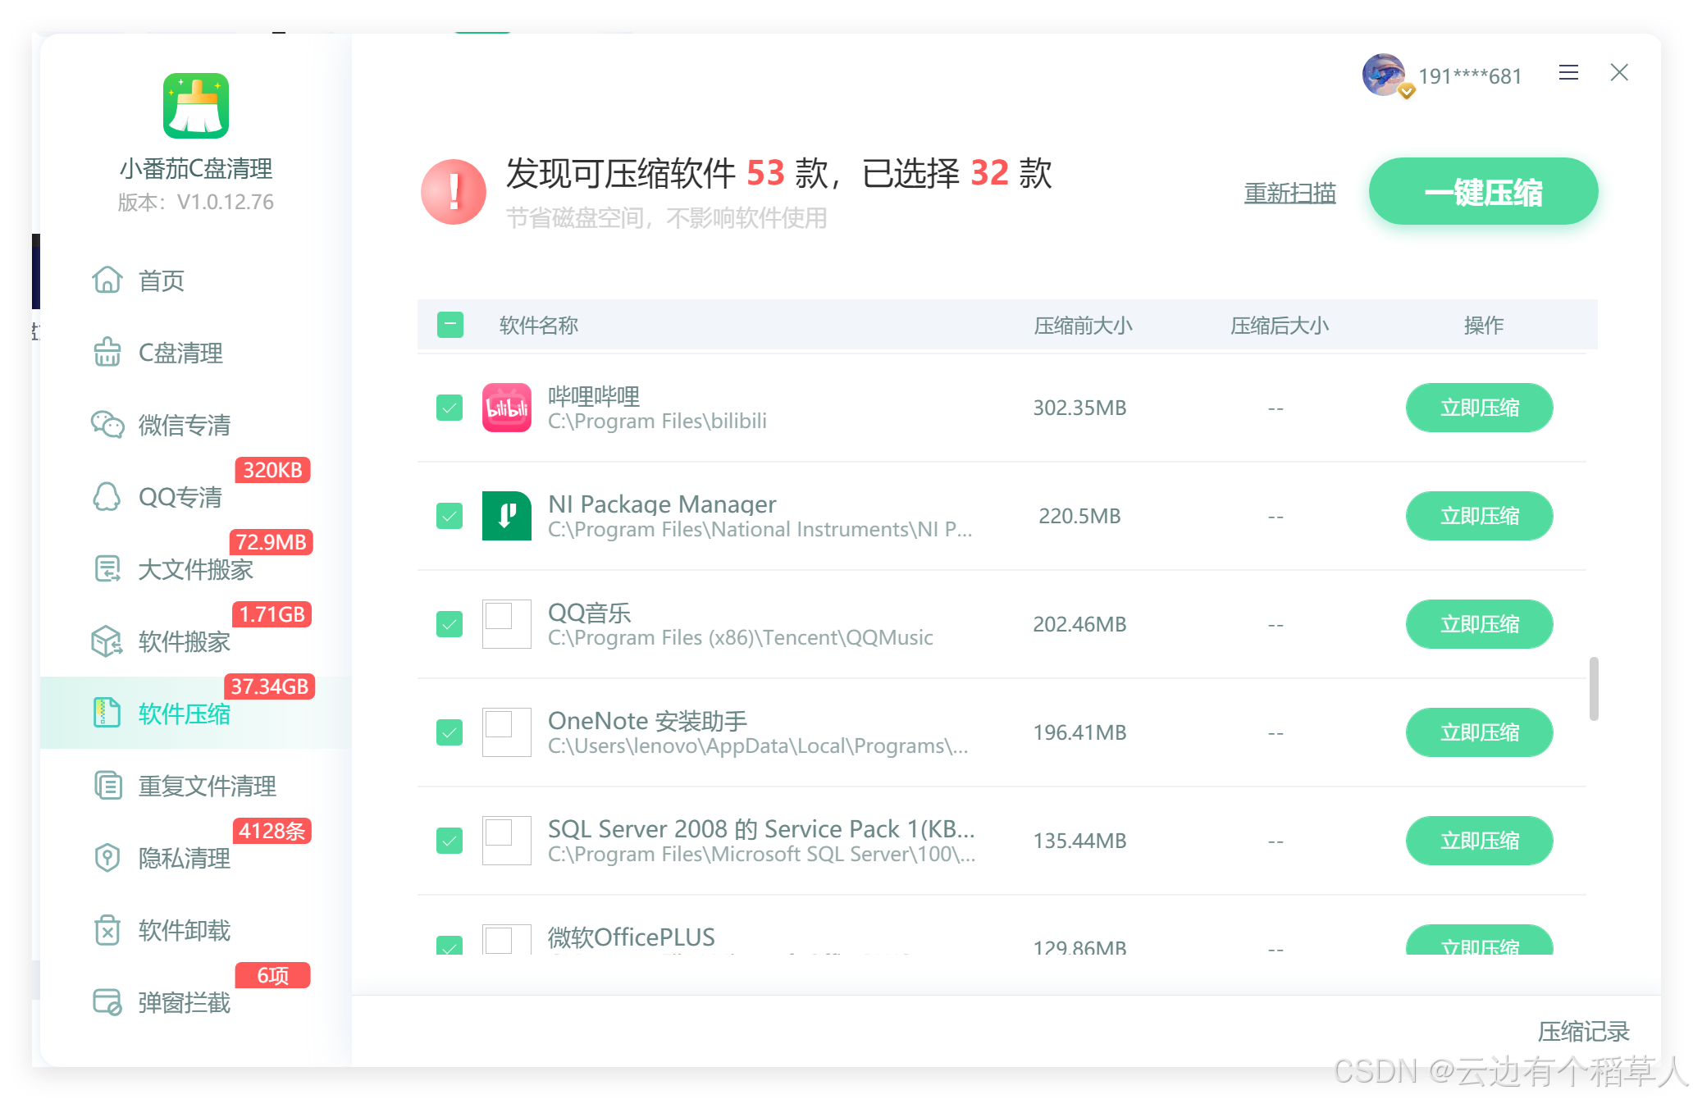Toggle the select-all checkbox in the table header
Image resolution: width=1693 pixels, height=1099 pixels.
(450, 325)
